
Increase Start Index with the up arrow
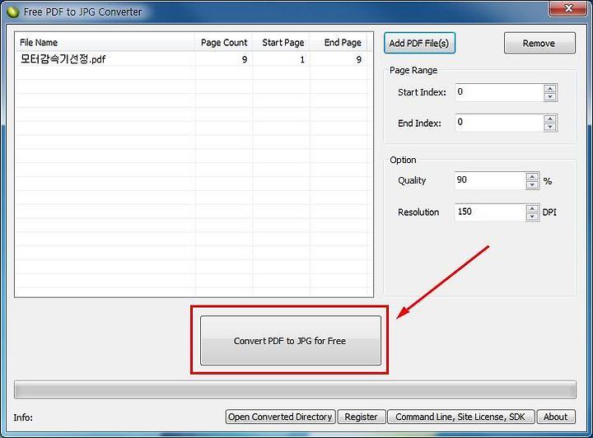pyautogui.click(x=550, y=88)
